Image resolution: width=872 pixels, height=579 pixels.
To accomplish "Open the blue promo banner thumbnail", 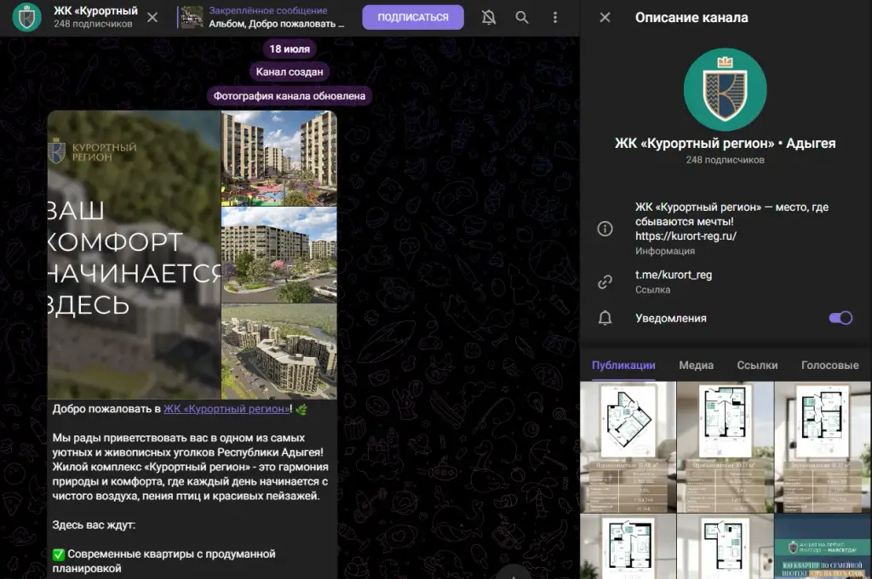I will (x=823, y=546).
